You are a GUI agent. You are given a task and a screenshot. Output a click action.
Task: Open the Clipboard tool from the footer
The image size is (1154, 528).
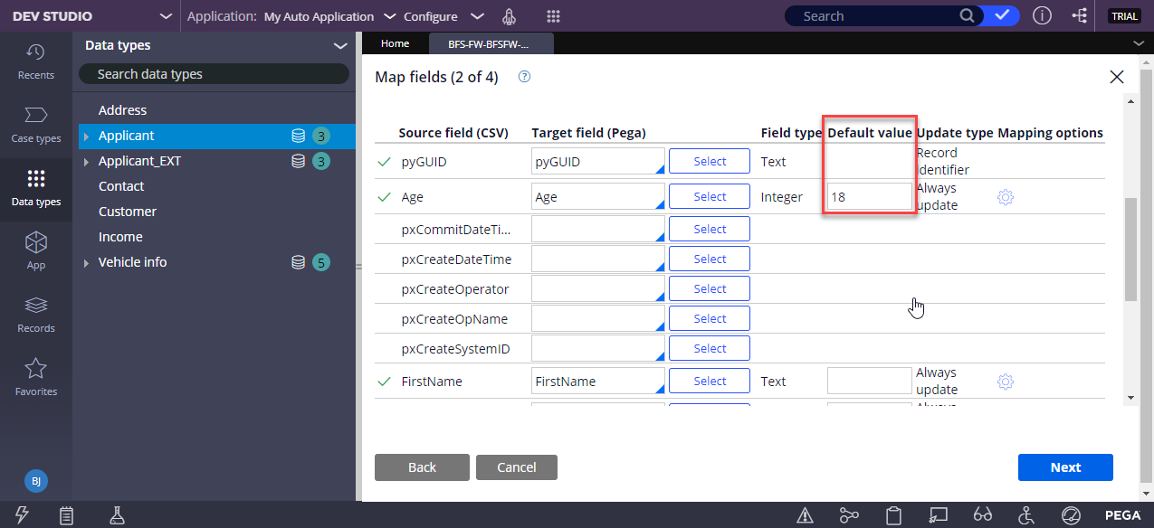(893, 514)
